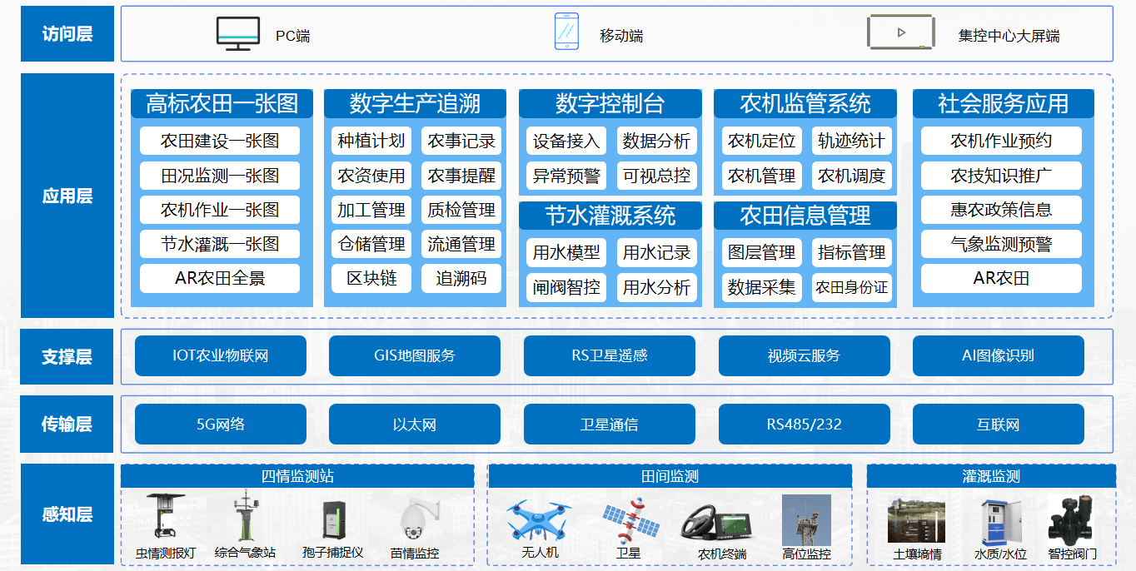The height and width of the screenshot is (571, 1136).
Task: Click the 无人机 drone icon
Action: (x=539, y=521)
